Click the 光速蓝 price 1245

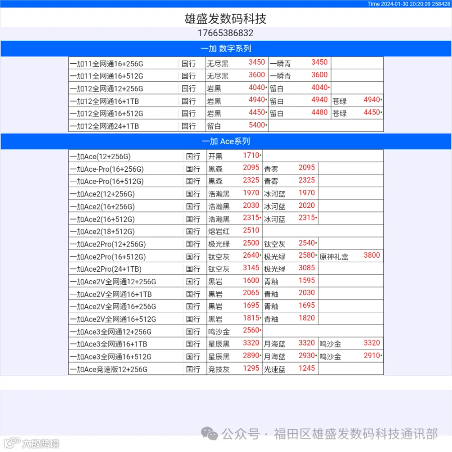tap(307, 368)
